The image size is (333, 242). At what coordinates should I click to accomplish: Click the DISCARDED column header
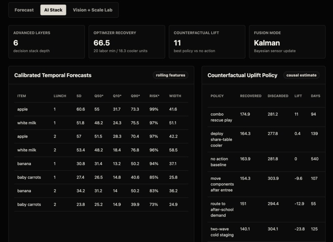(278, 96)
